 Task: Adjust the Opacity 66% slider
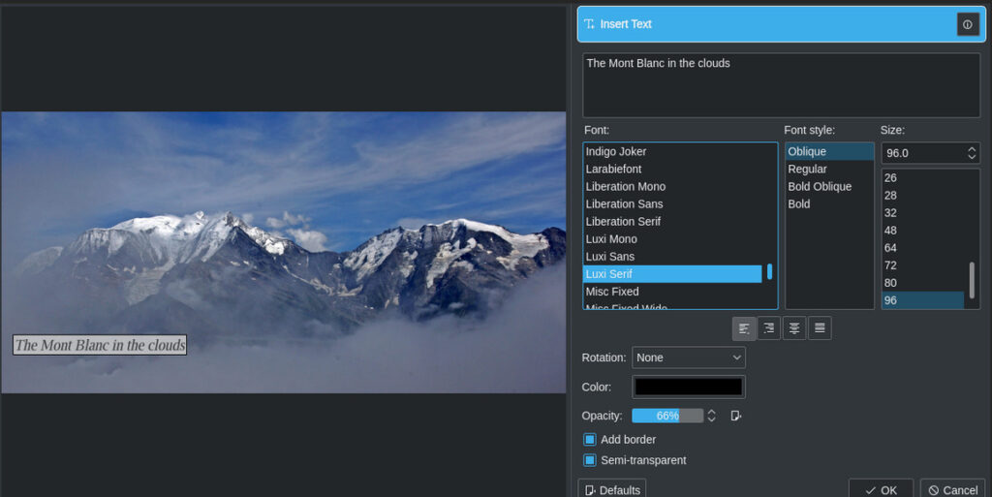667,416
